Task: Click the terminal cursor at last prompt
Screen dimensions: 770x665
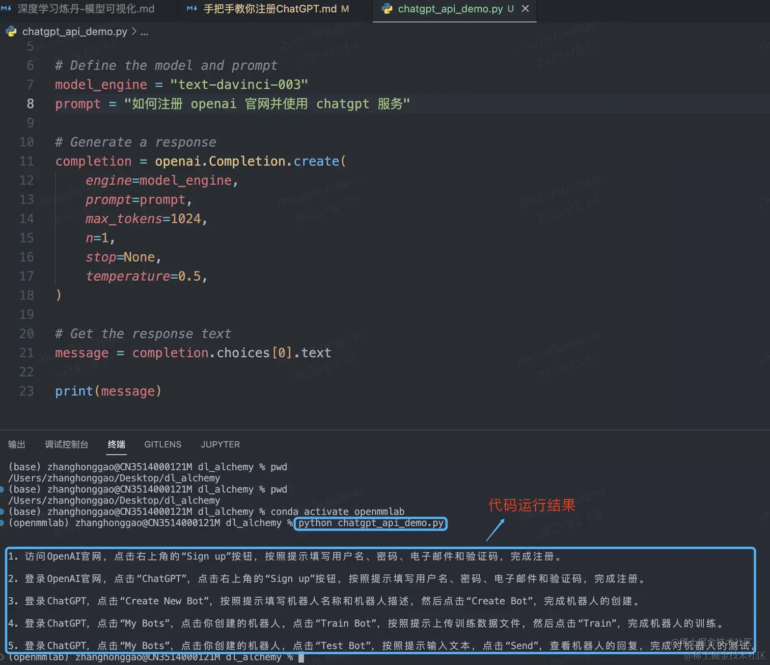Action: pos(301,658)
